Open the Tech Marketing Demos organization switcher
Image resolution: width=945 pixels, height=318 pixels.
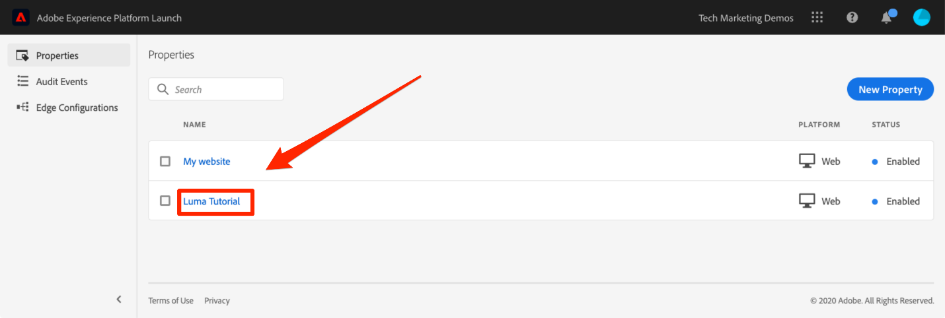(746, 18)
